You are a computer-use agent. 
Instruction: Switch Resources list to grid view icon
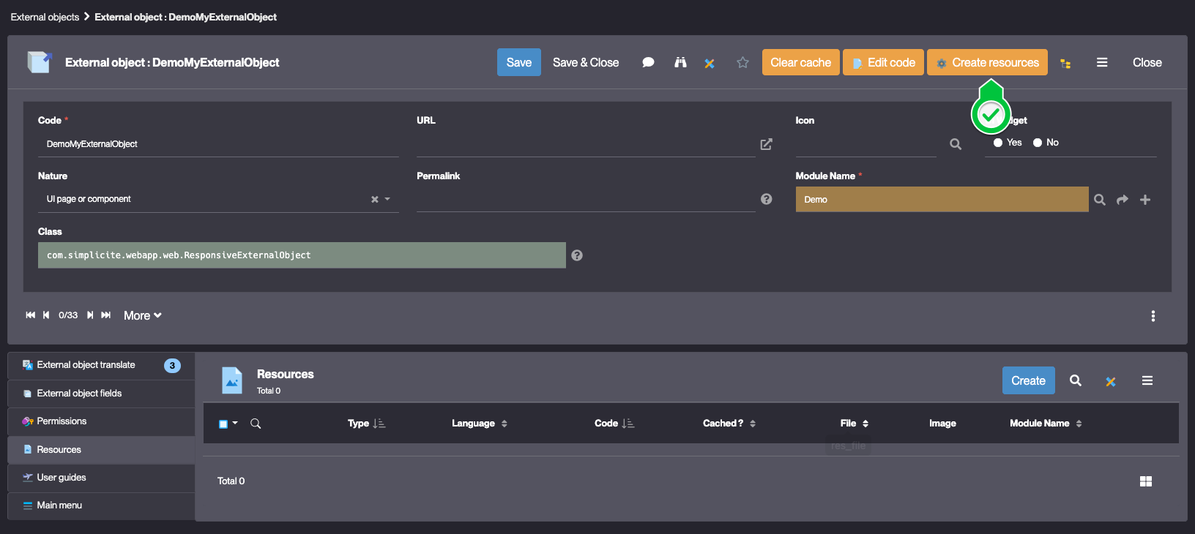pyautogui.click(x=1146, y=481)
